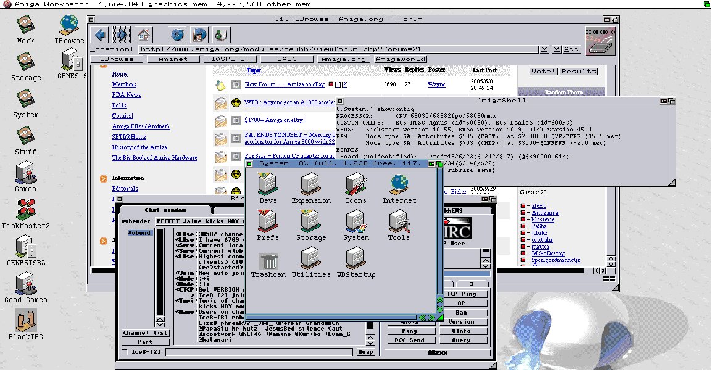Click the IBrowse fastlink tab
Screen dimensions: 711x370
pos(117,59)
